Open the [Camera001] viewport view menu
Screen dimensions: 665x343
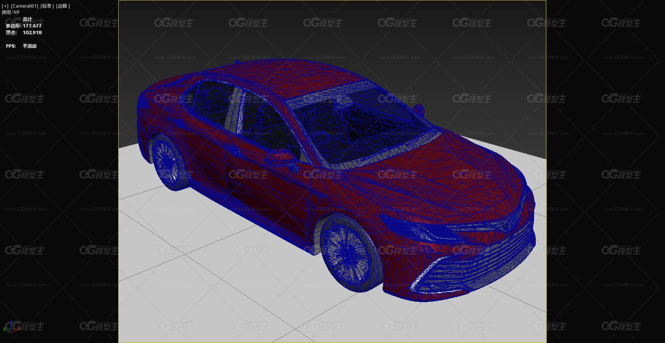(24, 6)
